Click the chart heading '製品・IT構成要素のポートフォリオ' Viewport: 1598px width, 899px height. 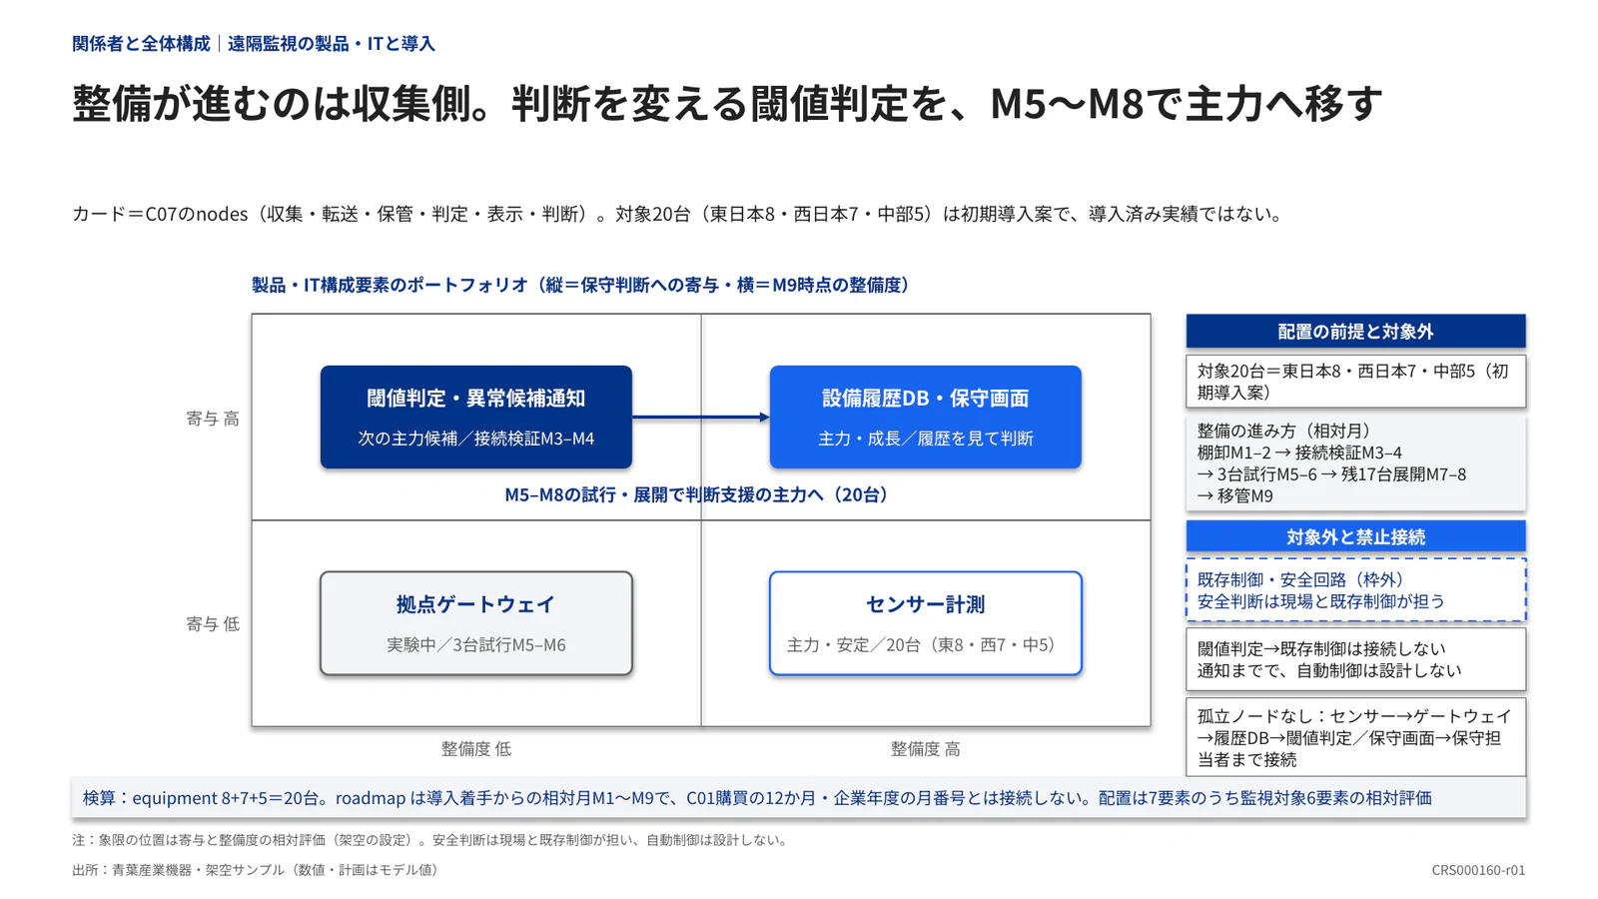pyautogui.click(x=583, y=285)
